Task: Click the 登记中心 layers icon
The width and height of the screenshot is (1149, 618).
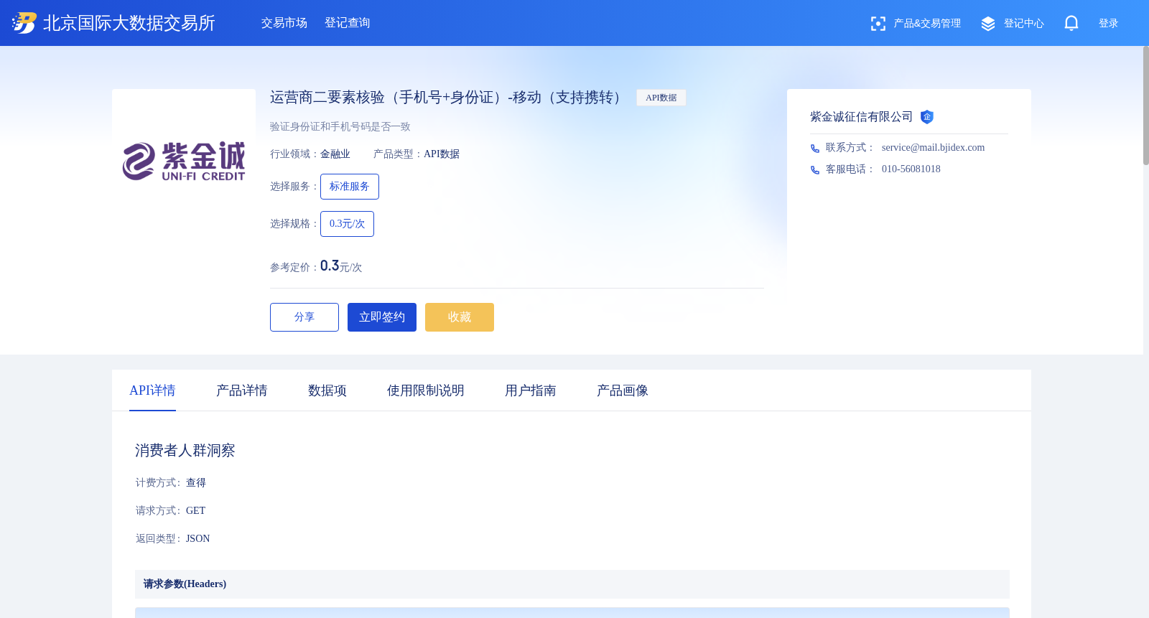Action: (988, 24)
